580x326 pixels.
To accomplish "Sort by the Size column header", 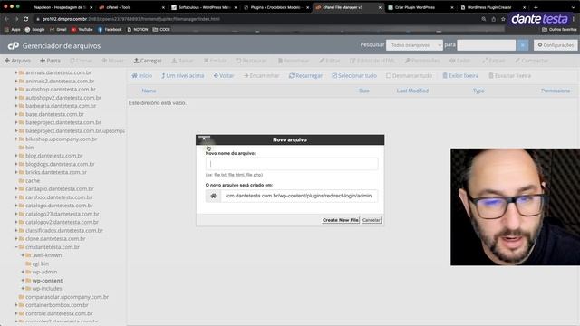I will (364, 91).
